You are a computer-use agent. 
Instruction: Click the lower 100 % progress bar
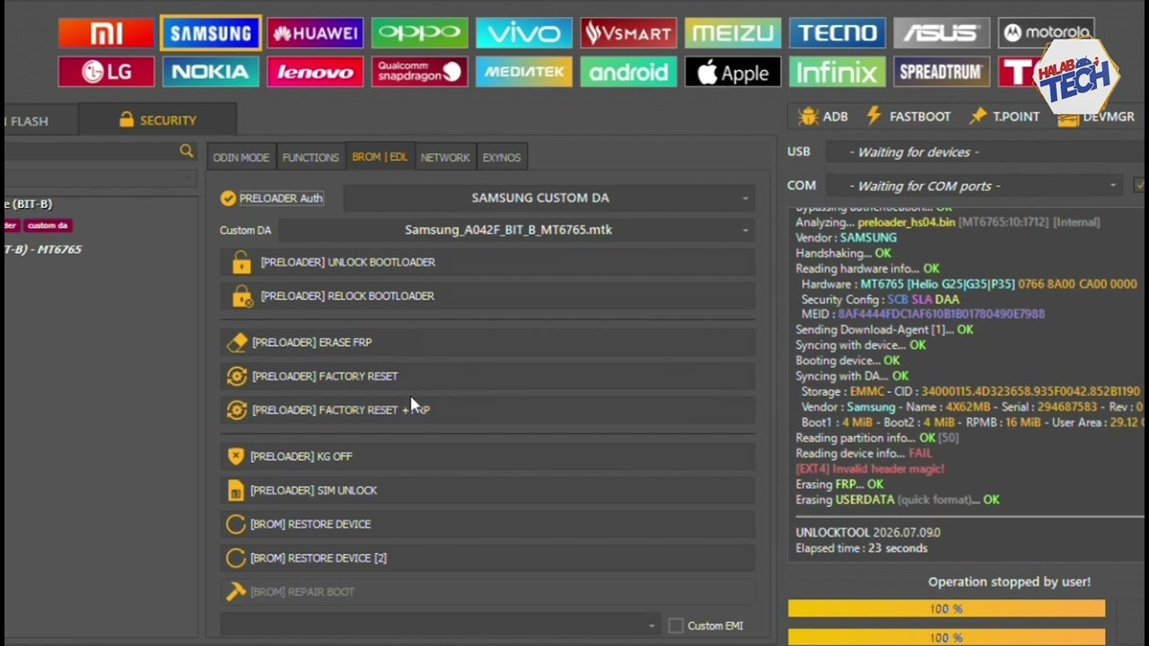tap(946, 637)
